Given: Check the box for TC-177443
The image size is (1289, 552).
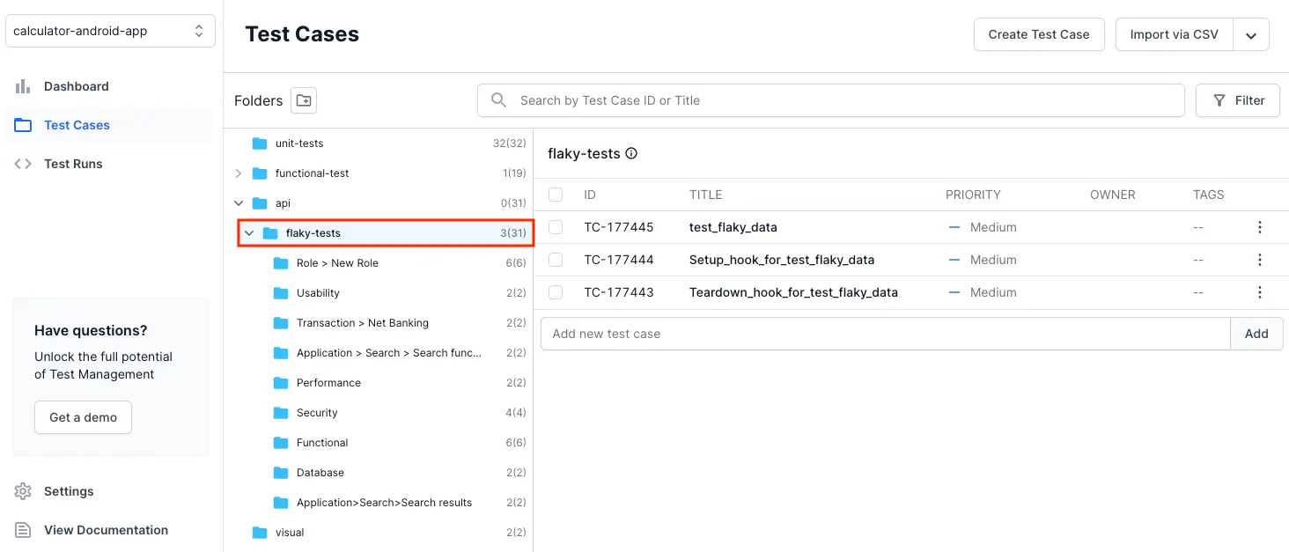Looking at the screenshot, I should (x=556, y=292).
